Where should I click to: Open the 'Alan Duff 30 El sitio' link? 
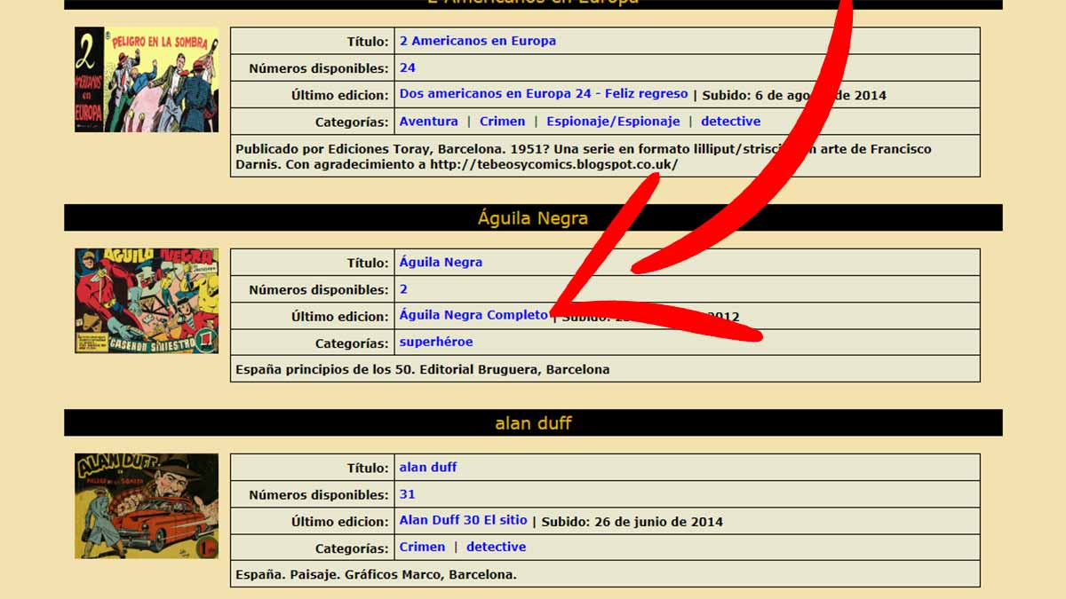(x=463, y=521)
